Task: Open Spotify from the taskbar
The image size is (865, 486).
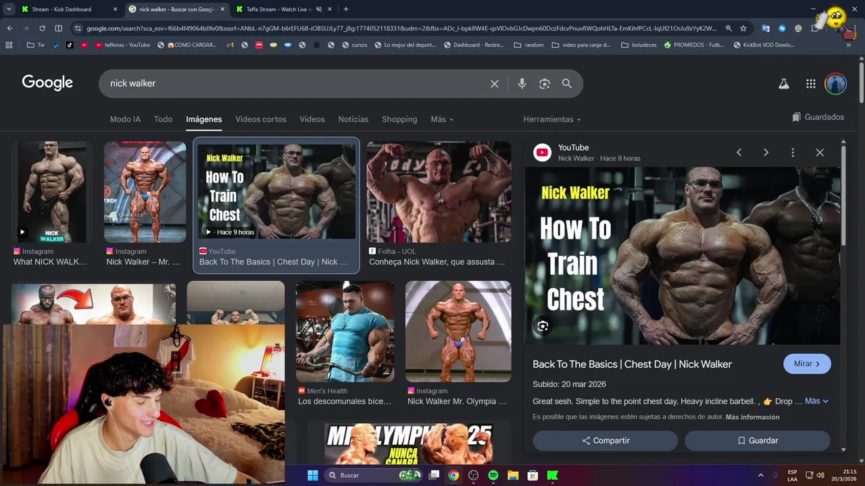Action: (x=493, y=475)
